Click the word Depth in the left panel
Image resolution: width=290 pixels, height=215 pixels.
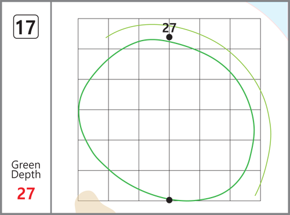26,175
